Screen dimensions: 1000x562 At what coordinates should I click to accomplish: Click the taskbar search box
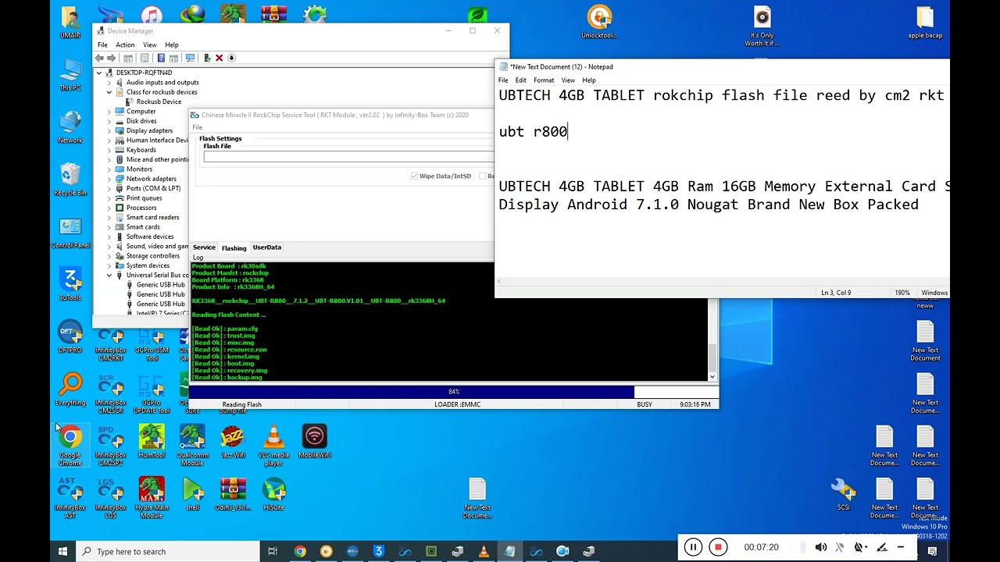coord(166,551)
